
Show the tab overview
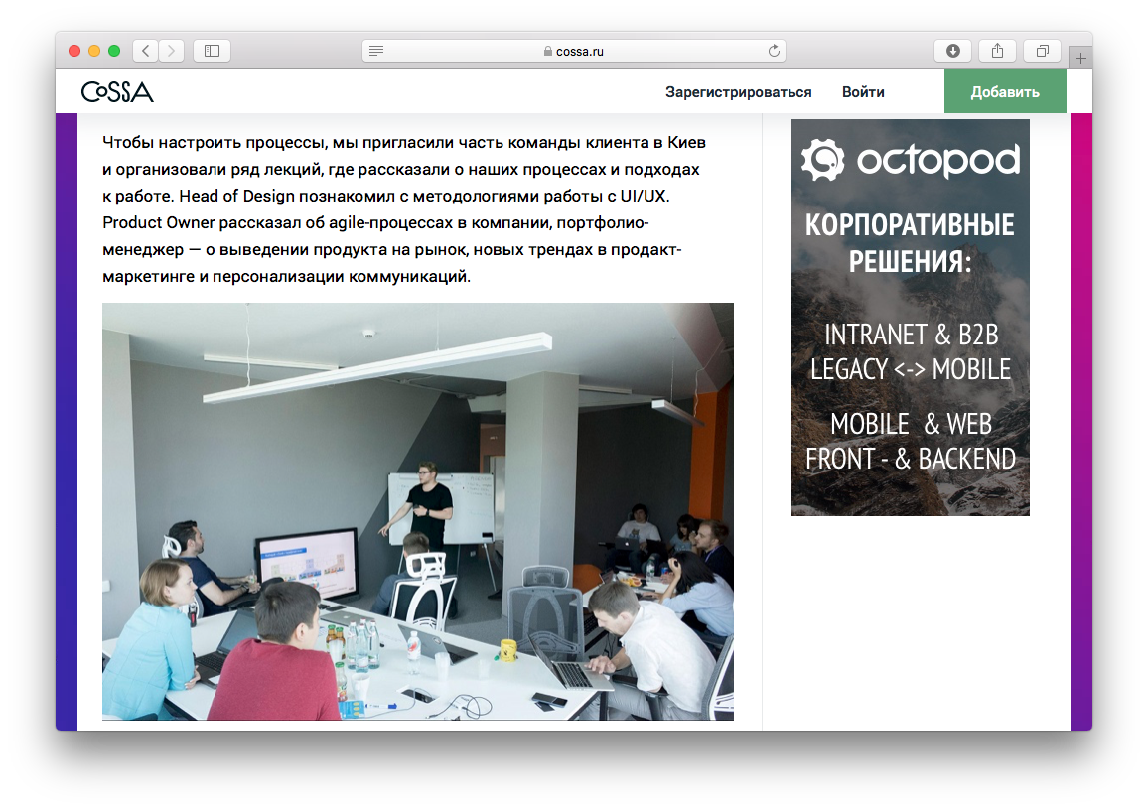pyautogui.click(x=1042, y=51)
